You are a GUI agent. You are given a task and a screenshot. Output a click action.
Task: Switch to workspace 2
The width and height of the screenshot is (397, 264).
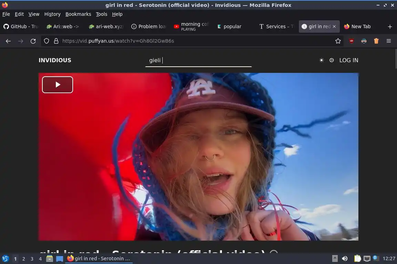point(23,259)
